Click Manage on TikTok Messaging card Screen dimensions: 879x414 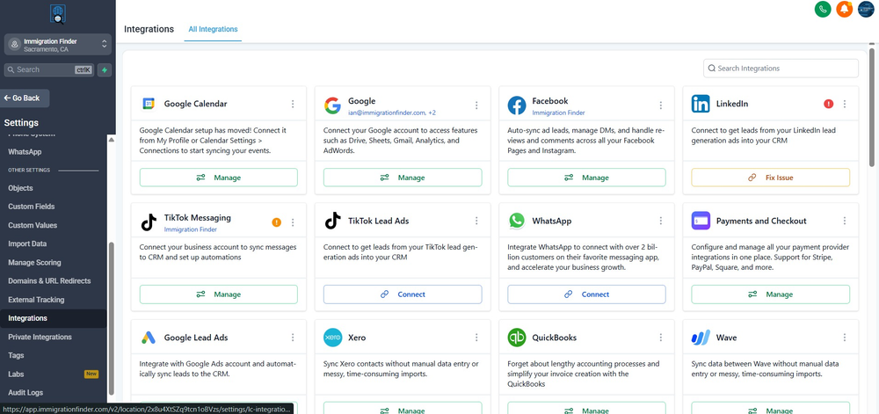(x=219, y=294)
